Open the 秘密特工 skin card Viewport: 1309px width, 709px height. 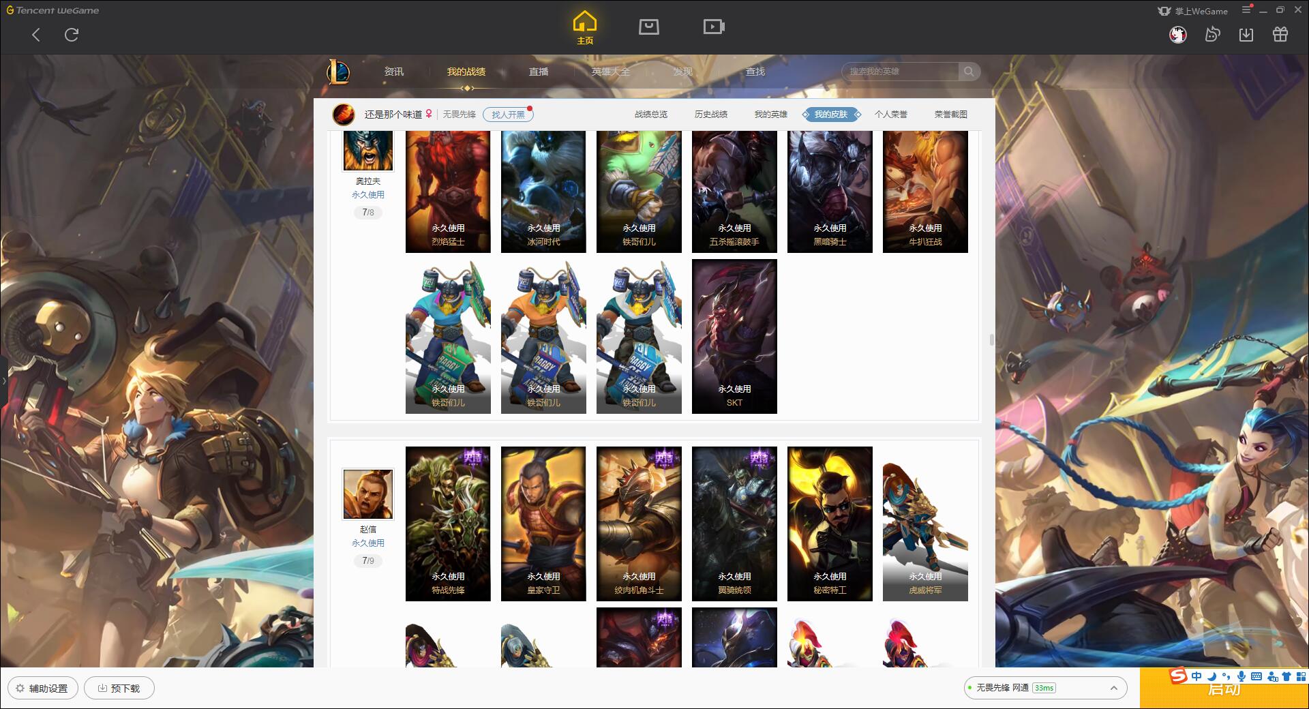(x=830, y=524)
